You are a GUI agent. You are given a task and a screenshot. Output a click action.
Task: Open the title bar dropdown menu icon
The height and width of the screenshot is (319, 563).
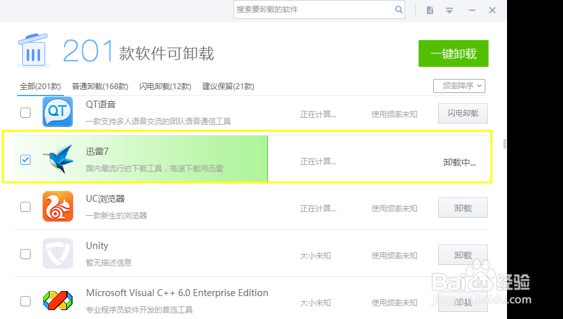click(x=449, y=10)
